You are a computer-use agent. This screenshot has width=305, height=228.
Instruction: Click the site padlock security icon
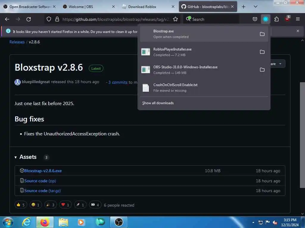57,19
